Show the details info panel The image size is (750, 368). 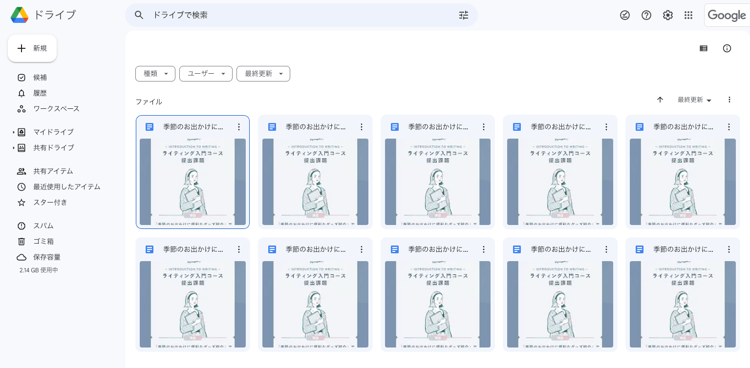727,48
